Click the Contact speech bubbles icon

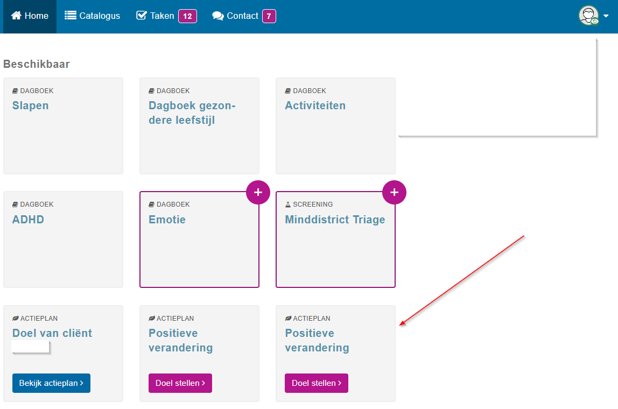tap(218, 16)
